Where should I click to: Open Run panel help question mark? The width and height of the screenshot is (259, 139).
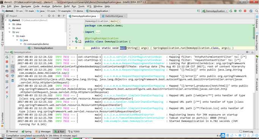click(7, 97)
